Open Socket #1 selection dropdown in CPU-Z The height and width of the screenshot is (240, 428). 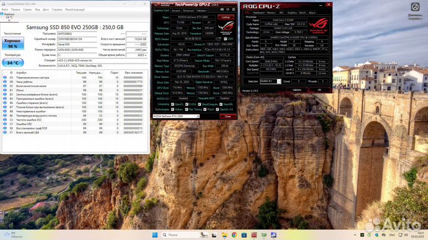point(270,81)
